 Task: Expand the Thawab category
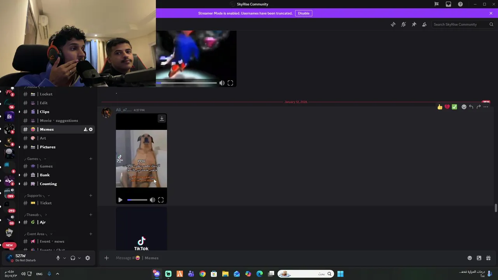pyautogui.click(x=35, y=215)
